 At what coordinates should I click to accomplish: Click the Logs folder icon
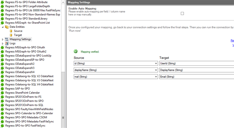(x=7, y=43)
